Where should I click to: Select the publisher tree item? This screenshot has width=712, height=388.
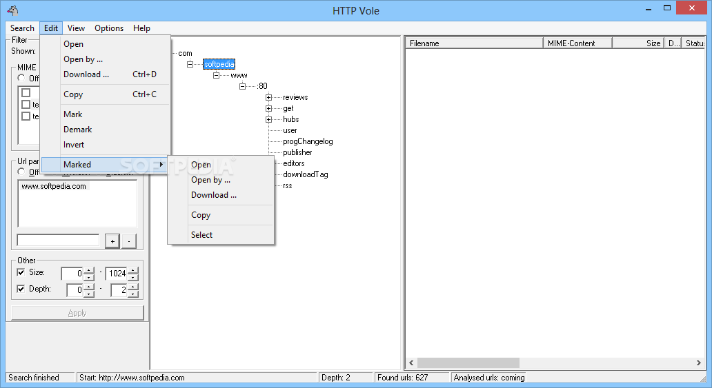pyautogui.click(x=297, y=152)
